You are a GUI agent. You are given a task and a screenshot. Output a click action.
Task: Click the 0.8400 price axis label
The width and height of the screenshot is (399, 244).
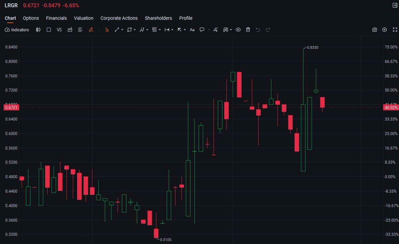point(11,47)
